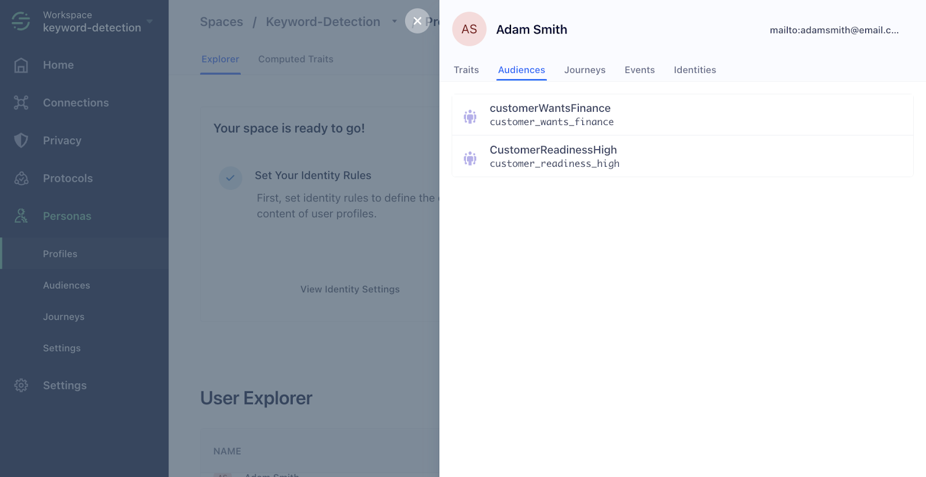
Task: Click the User Explorer heading
Action: click(256, 398)
